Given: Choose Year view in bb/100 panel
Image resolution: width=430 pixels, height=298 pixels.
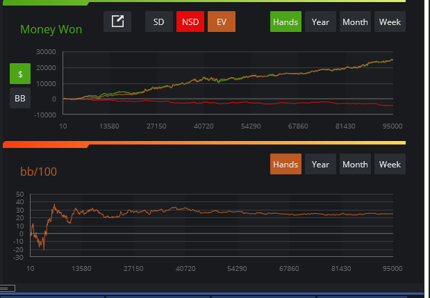Looking at the screenshot, I should [320, 165].
